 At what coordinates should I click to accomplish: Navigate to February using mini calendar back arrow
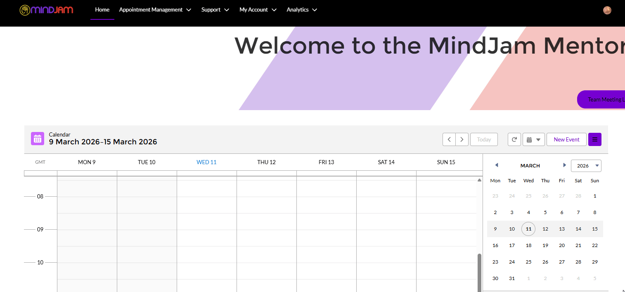coord(496,165)
